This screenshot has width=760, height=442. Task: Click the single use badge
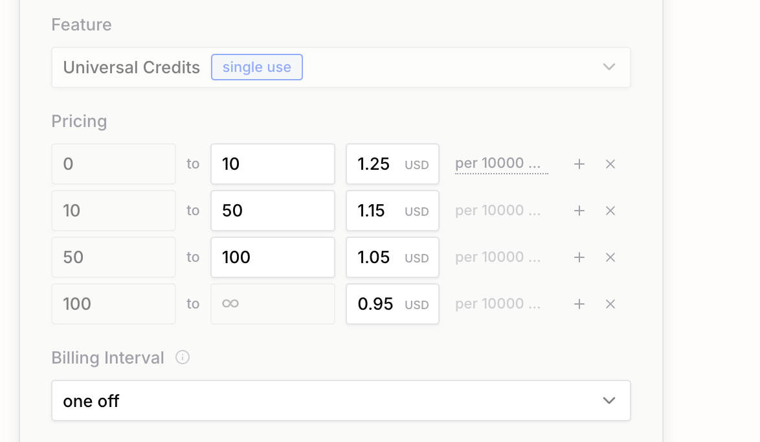tap(256, 67)
